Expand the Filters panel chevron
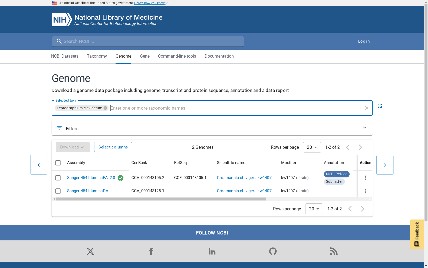 click(365, 128)
